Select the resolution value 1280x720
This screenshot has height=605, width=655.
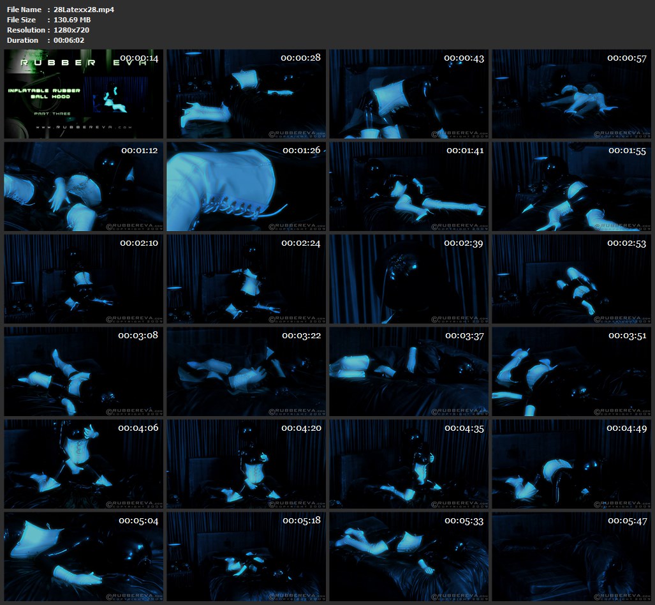[x=71, y=30]
